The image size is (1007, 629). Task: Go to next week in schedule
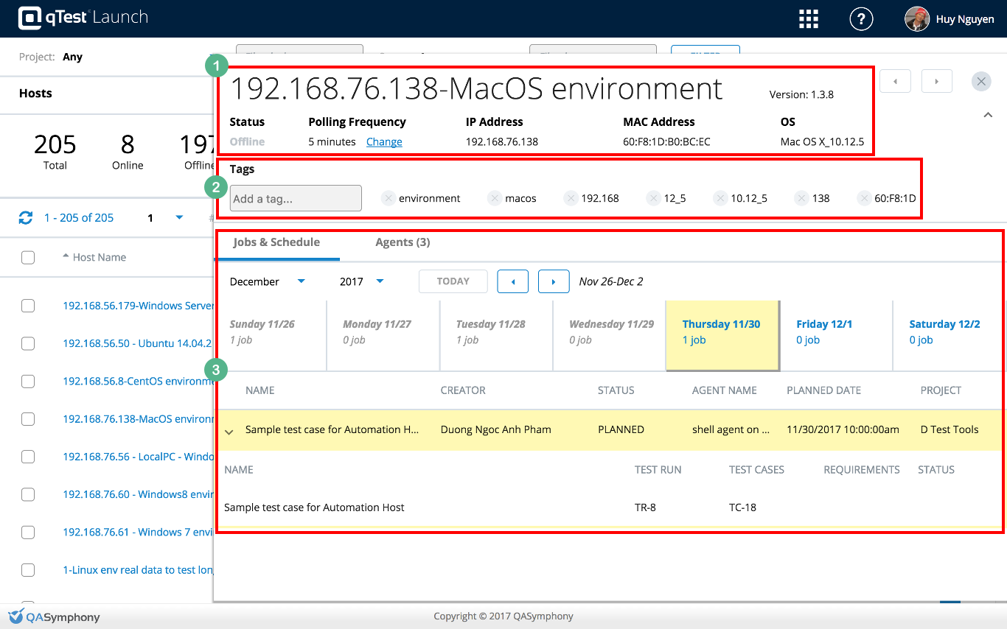click(554, 281)
